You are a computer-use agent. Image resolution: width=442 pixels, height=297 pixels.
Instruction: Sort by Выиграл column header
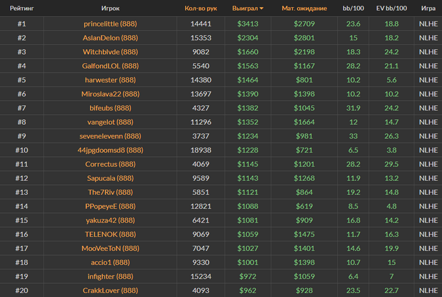pyautogui.click(x=245, y=8)
